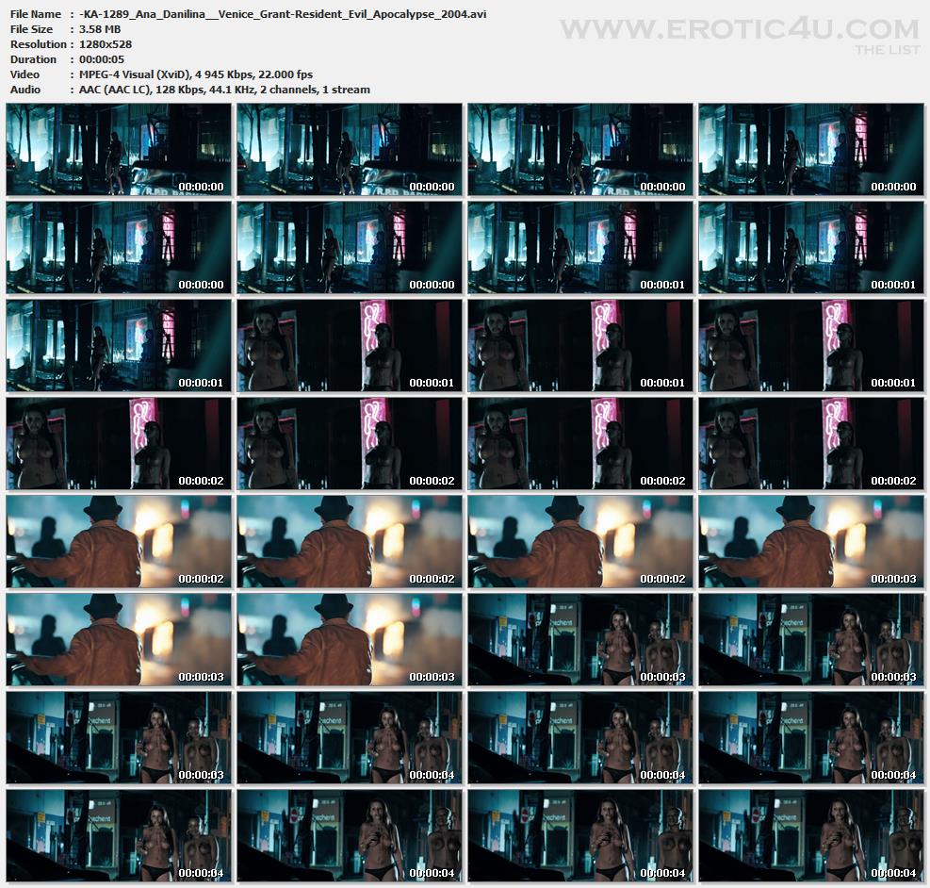Select the duration value 00:00:05
The width and height of the screenshot is (930, 888).
pos(102,59)
